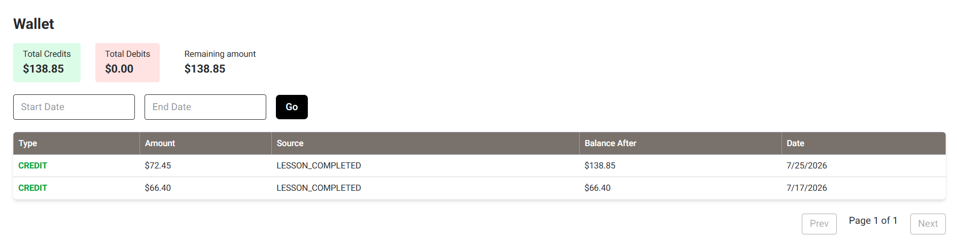Click the 7/25/2026 date cell
The image size is (957, 241).
coord(806,166)
